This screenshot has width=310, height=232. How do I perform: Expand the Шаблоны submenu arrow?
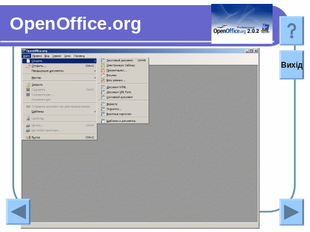(95, 111)
